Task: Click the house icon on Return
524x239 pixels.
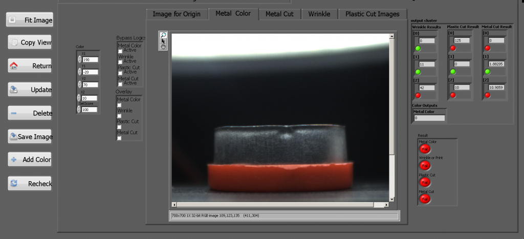Action: coord(14,66)
